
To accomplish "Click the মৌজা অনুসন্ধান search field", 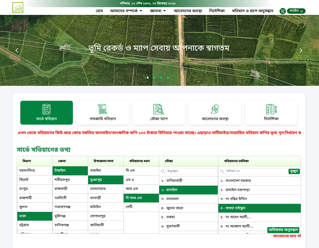I will pos(191,171).
